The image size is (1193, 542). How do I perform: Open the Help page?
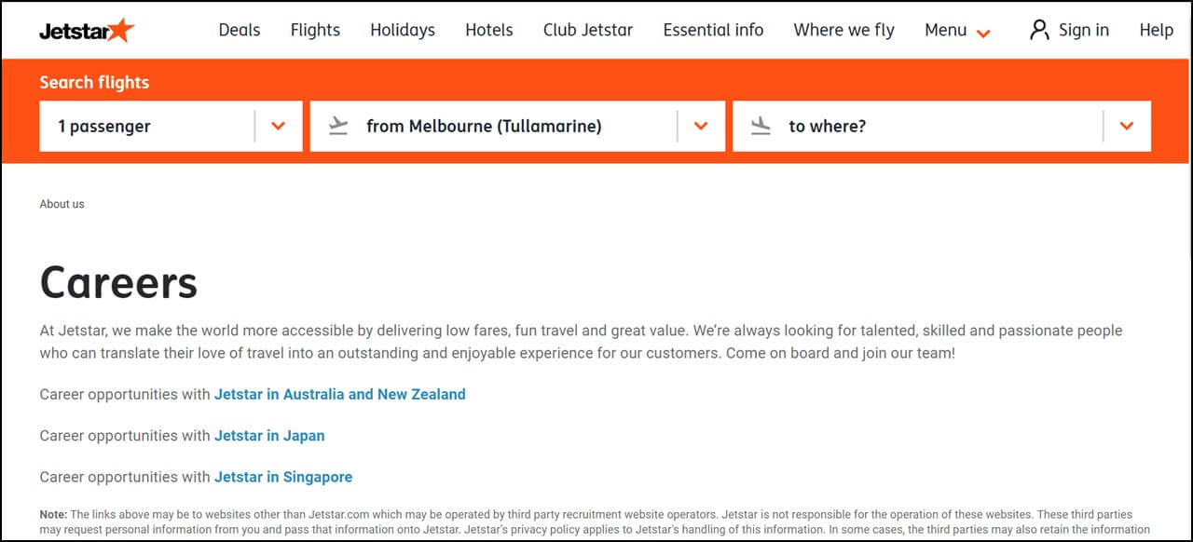pyautogui.click(x=1157, y=30)
